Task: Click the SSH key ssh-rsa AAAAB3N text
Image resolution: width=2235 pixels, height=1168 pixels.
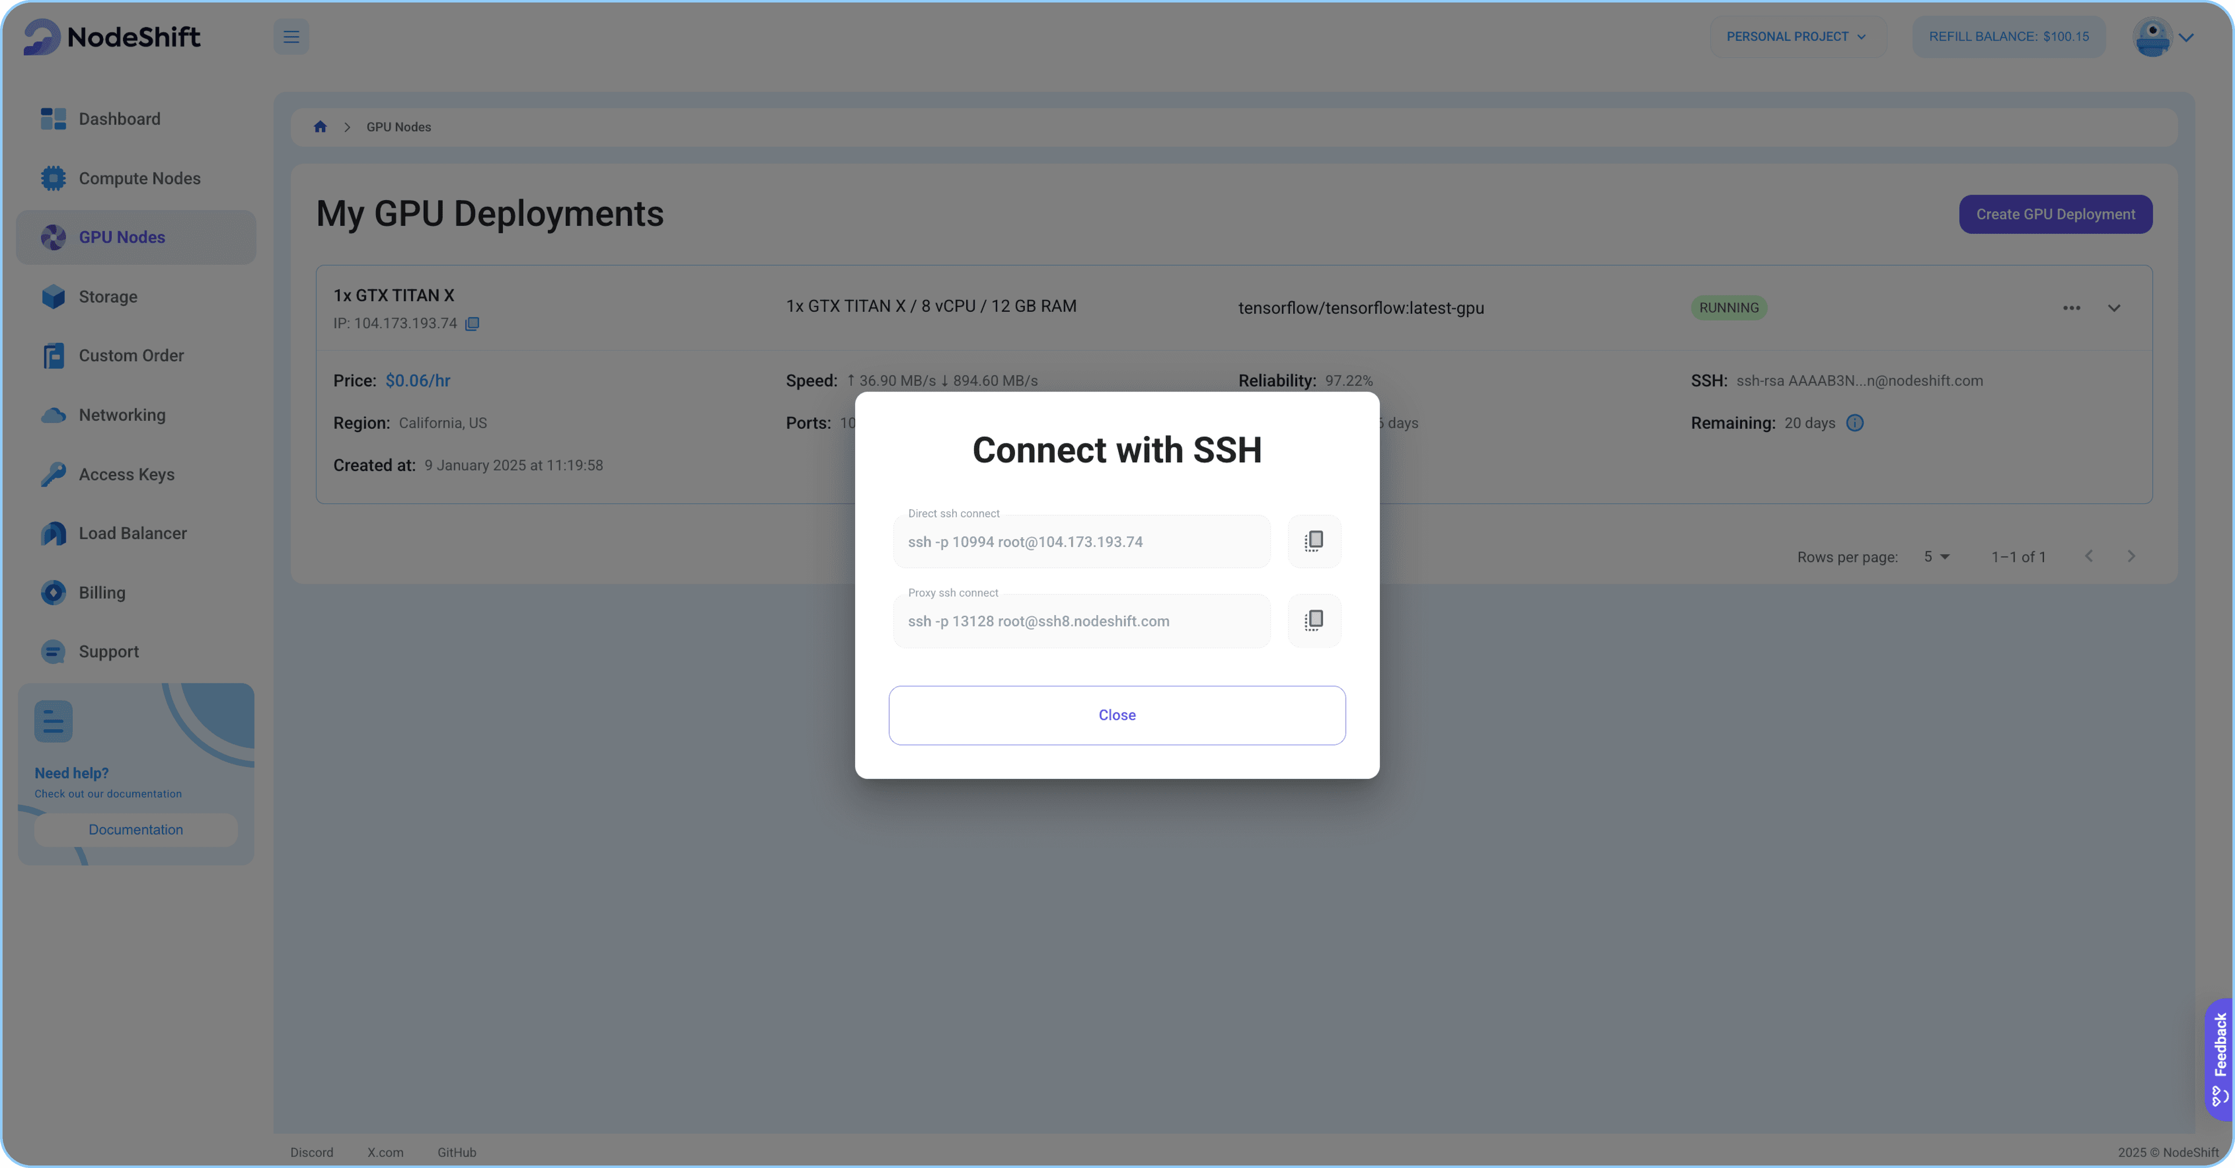Action: point(1860,380)
